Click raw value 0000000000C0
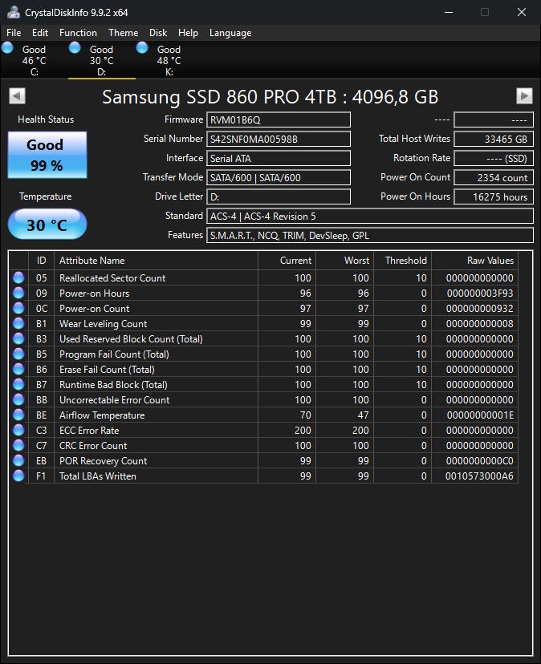The image size is (541, 664). pos(480,461)
